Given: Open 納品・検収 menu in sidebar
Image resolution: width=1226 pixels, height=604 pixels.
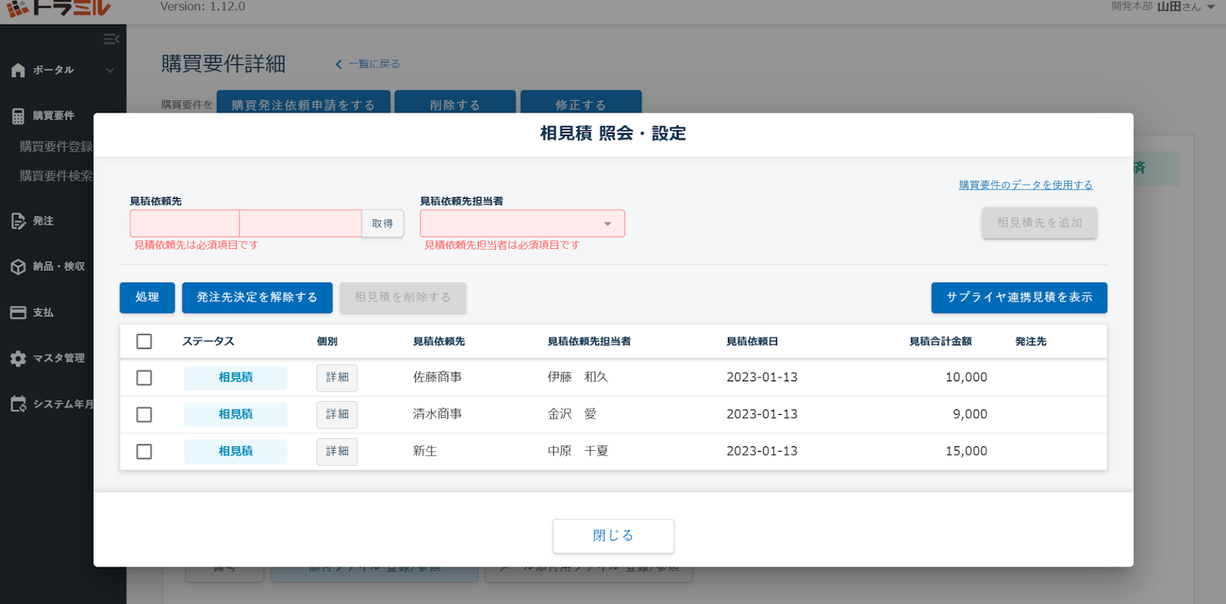Looking at the screenshot, I should (x=59, y=266).
